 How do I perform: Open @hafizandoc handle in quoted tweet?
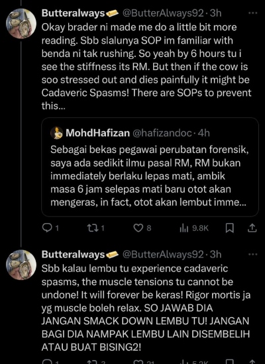pyautogui.click(x=162, y=133)
